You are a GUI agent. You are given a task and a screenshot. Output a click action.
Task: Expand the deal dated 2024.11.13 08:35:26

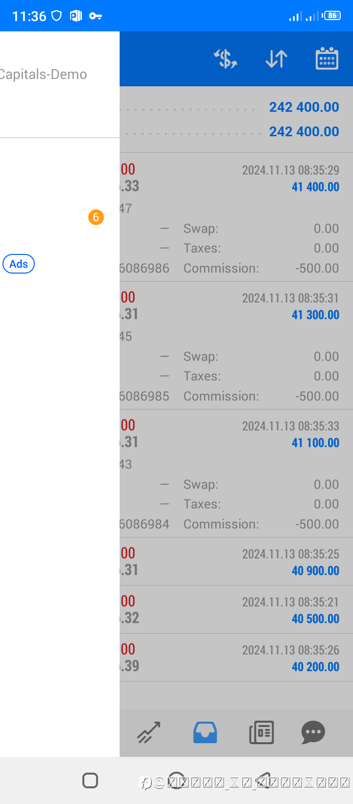[x=236, y=658]
